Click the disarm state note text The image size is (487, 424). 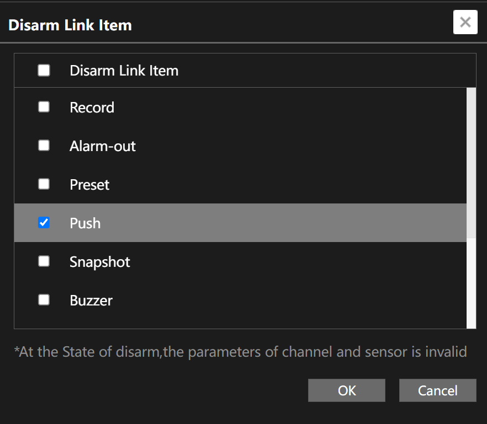240,352
